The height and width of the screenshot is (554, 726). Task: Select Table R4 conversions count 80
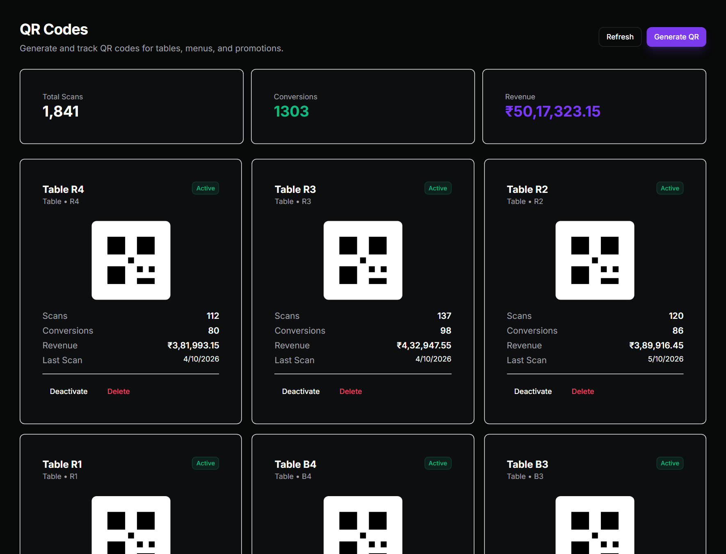point(214,331)
